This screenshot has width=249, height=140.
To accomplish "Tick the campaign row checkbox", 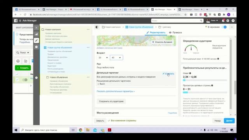I will click(17, 80).
